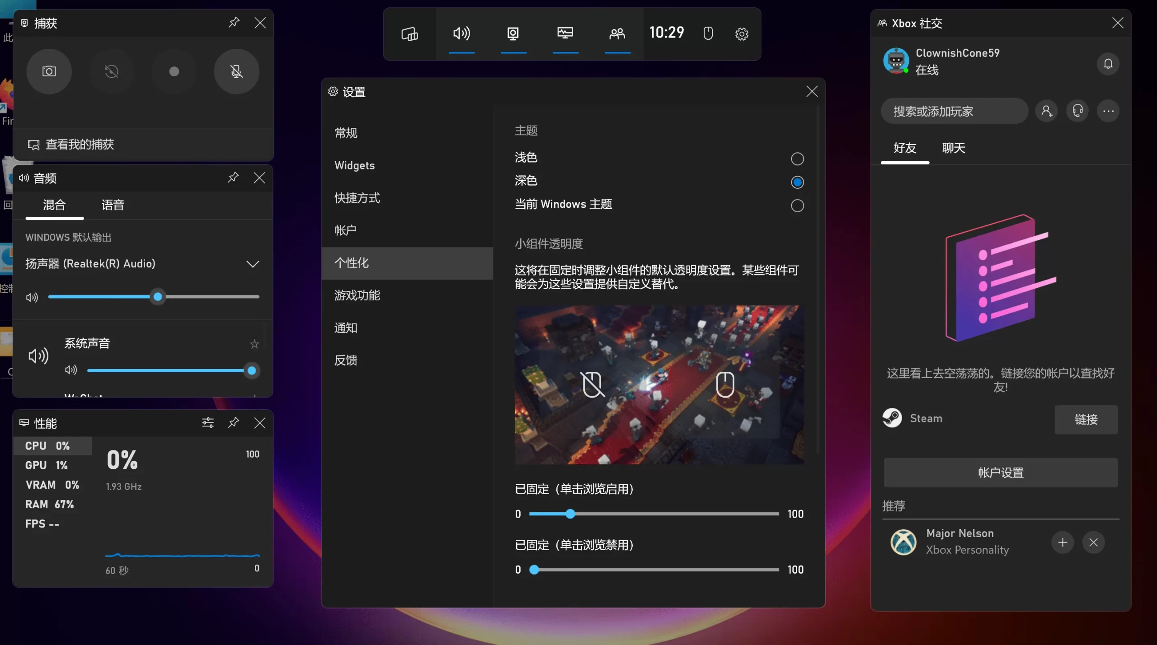
Task: Open the more options ellipsis in Xbox Social
Action: click(1108, 111)
